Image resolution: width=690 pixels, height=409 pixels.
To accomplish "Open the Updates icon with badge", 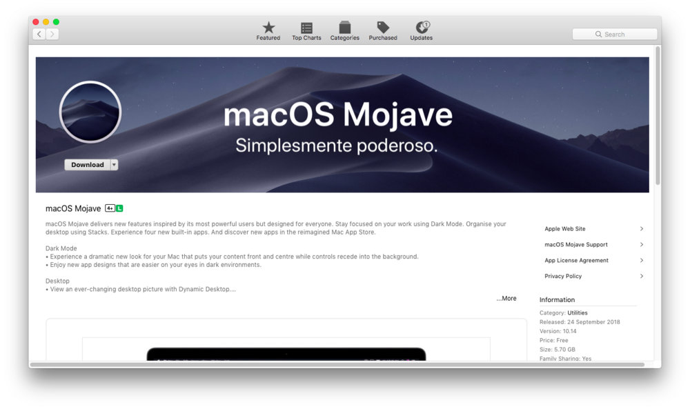I will click(x=422, y=28).
